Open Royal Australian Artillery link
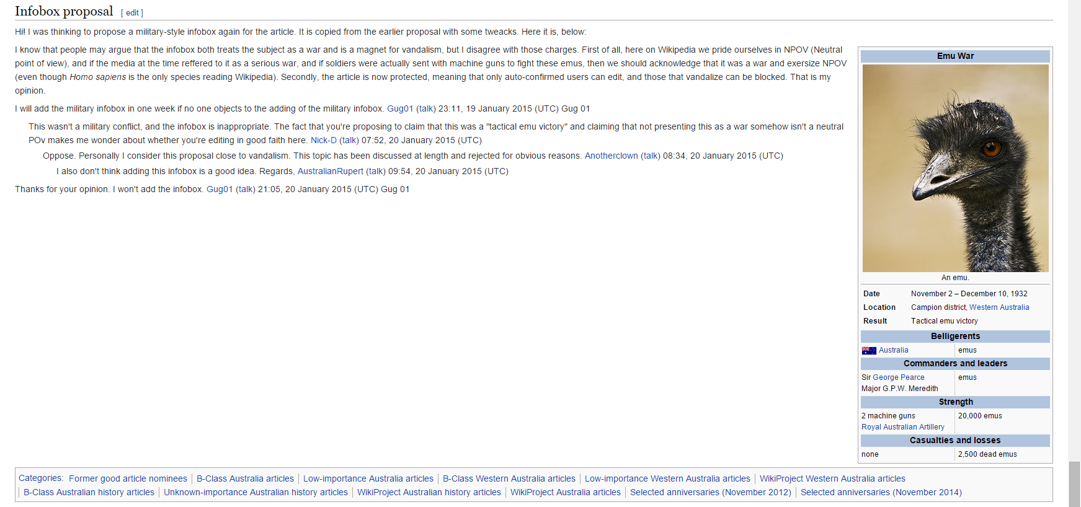1081x507 pixels. point(902,427)
